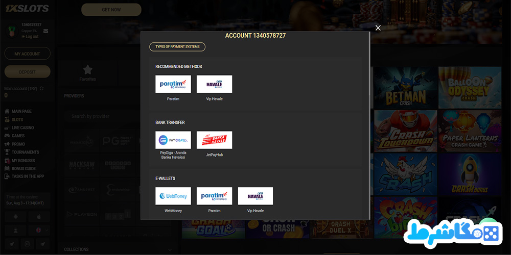The height and width of the screenshot is (255, 511).
Task: Open Crash Goal game
Action: [x=214, y=229]
